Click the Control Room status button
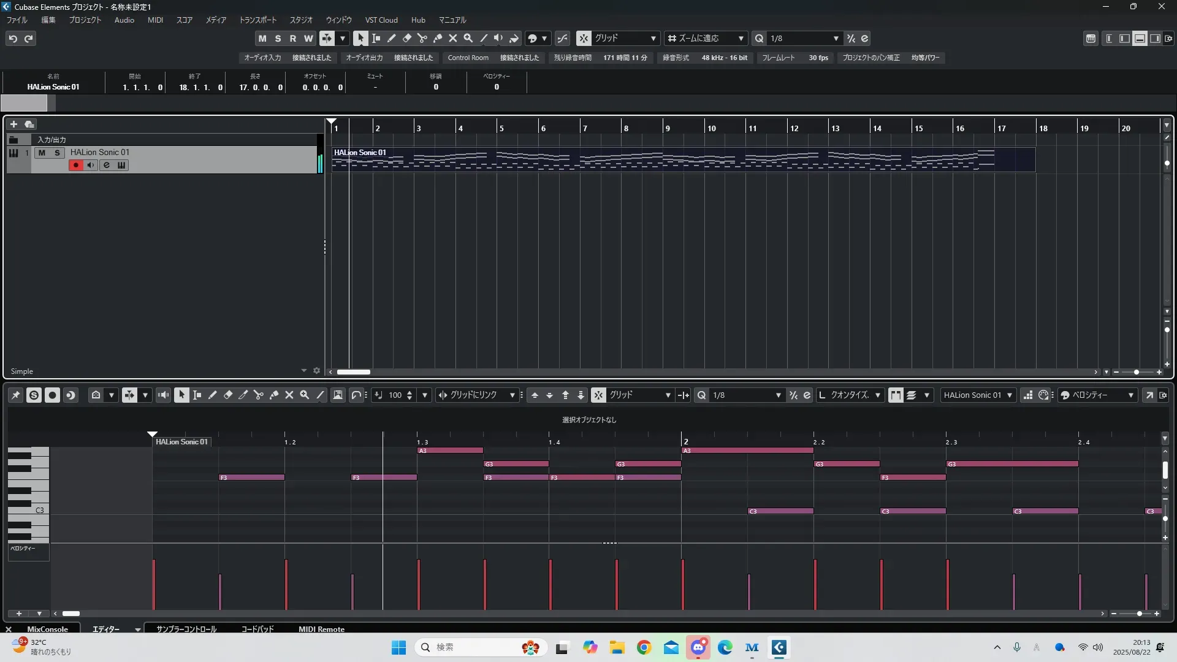This screenshot has width=1177, height=662. 468,58
